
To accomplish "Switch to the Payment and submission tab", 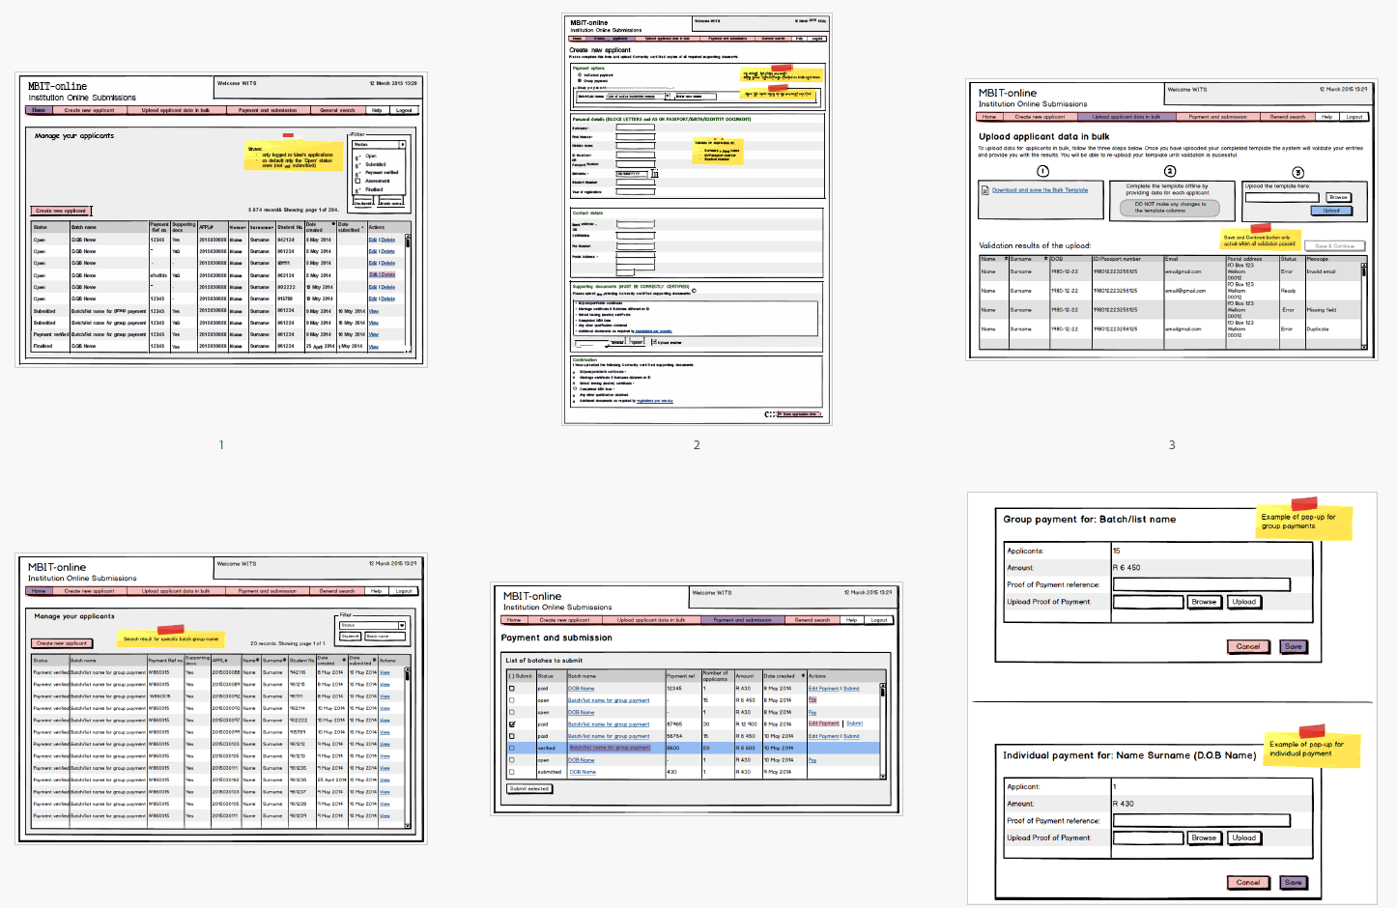I will (x=269, y=109).
